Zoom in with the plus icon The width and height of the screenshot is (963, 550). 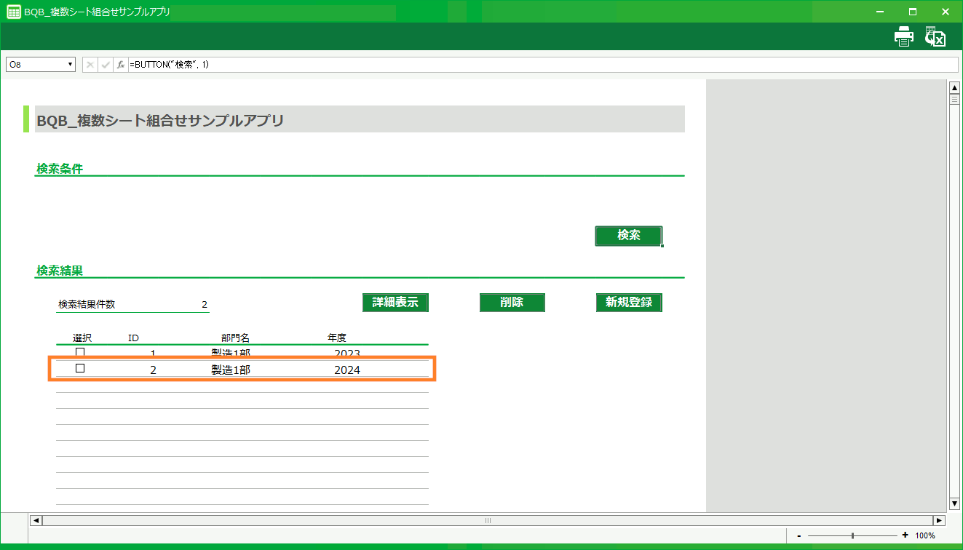coord(905,535)
